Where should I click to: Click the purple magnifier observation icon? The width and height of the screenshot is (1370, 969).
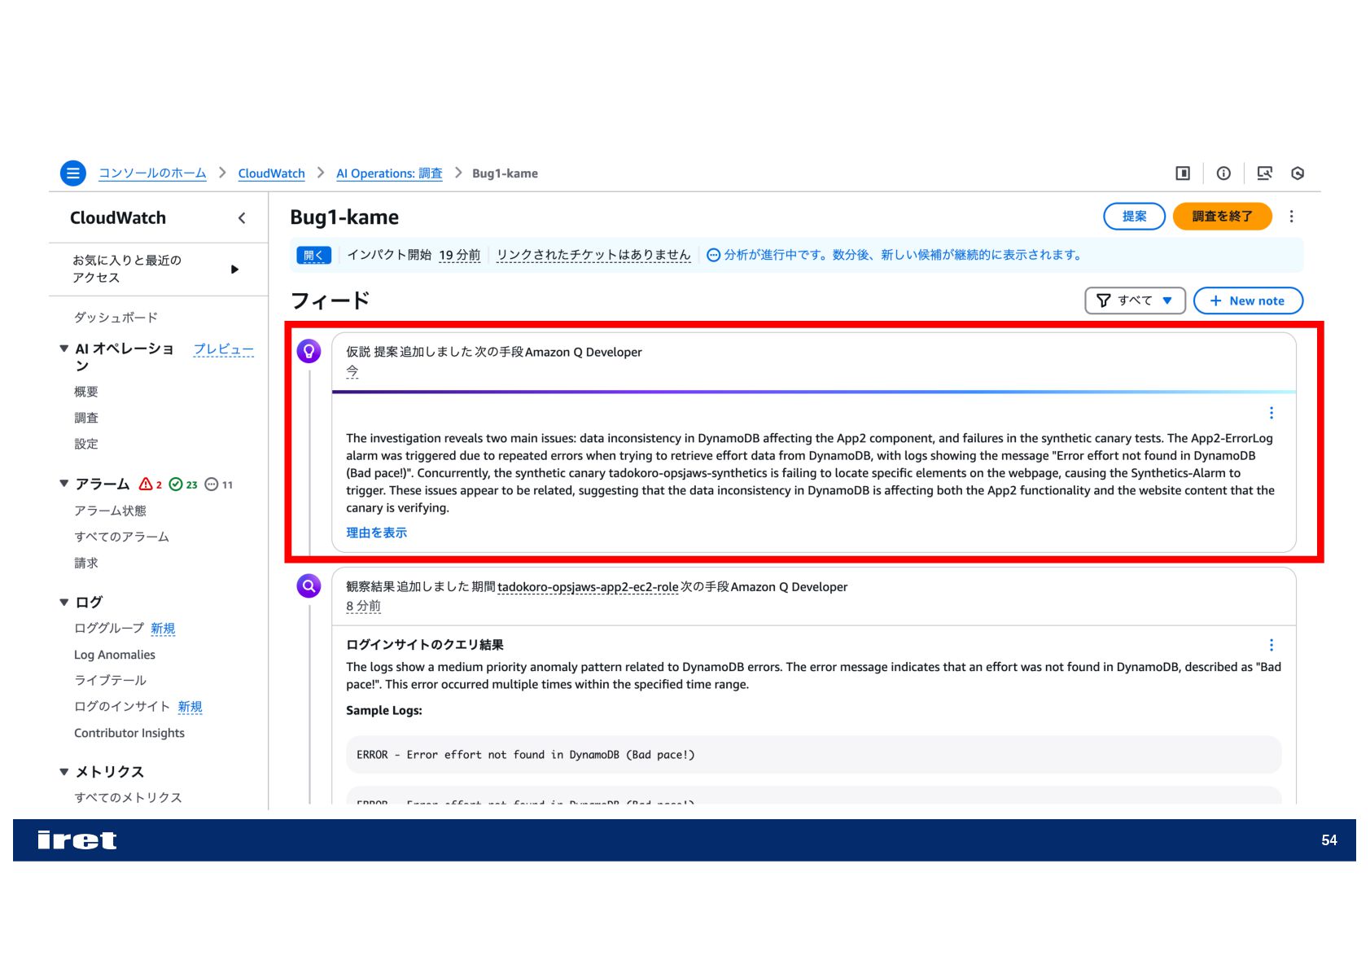[309, 586]
